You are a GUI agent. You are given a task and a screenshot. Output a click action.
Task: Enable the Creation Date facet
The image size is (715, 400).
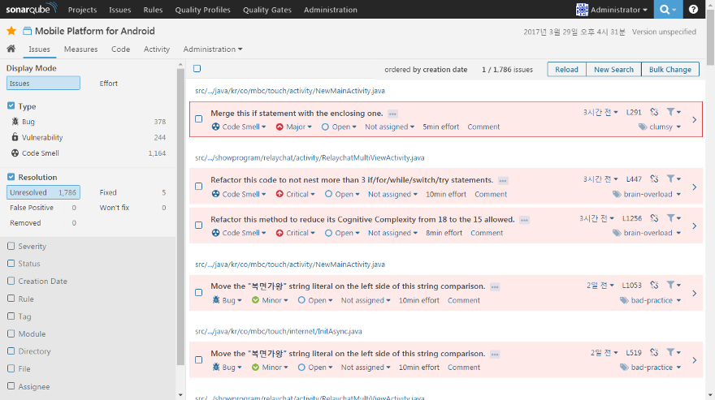click(x=11, y=281)
